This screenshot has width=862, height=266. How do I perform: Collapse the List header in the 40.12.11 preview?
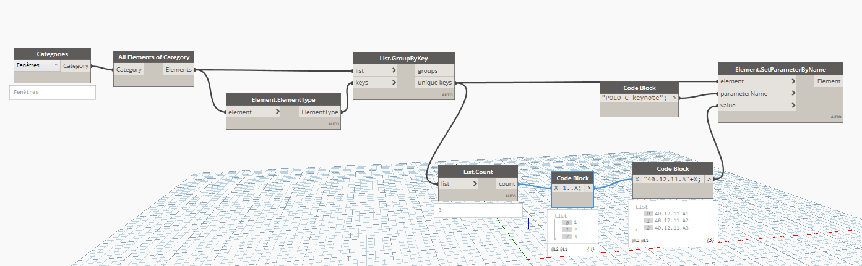coord(642,207)
